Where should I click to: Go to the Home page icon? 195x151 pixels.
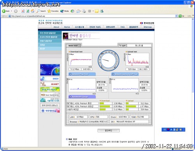point(33,11)
